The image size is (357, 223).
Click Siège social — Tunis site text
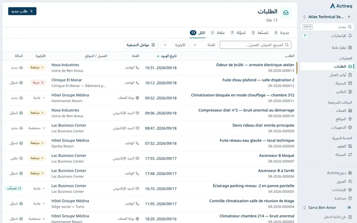[x=68, y=207]
